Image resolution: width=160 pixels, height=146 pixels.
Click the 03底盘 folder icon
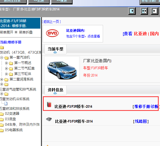[2, 119]
